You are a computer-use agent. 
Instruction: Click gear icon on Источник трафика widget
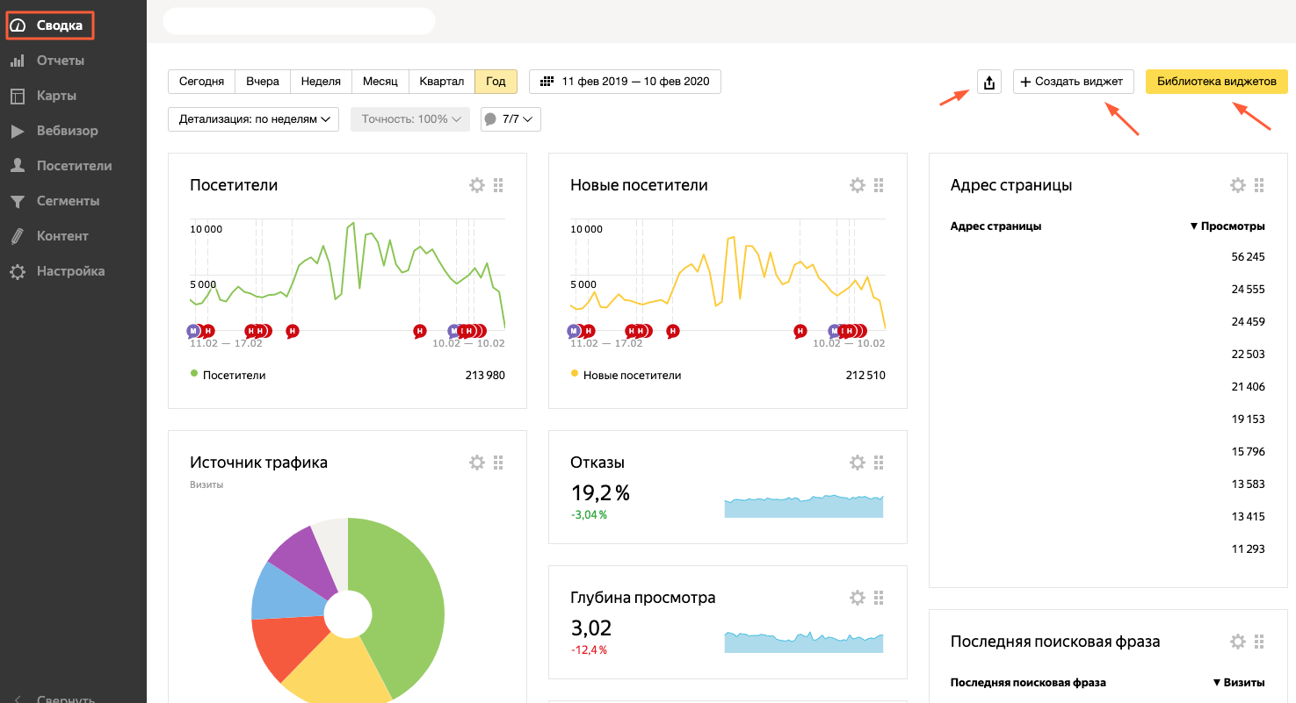coord(477,463)
